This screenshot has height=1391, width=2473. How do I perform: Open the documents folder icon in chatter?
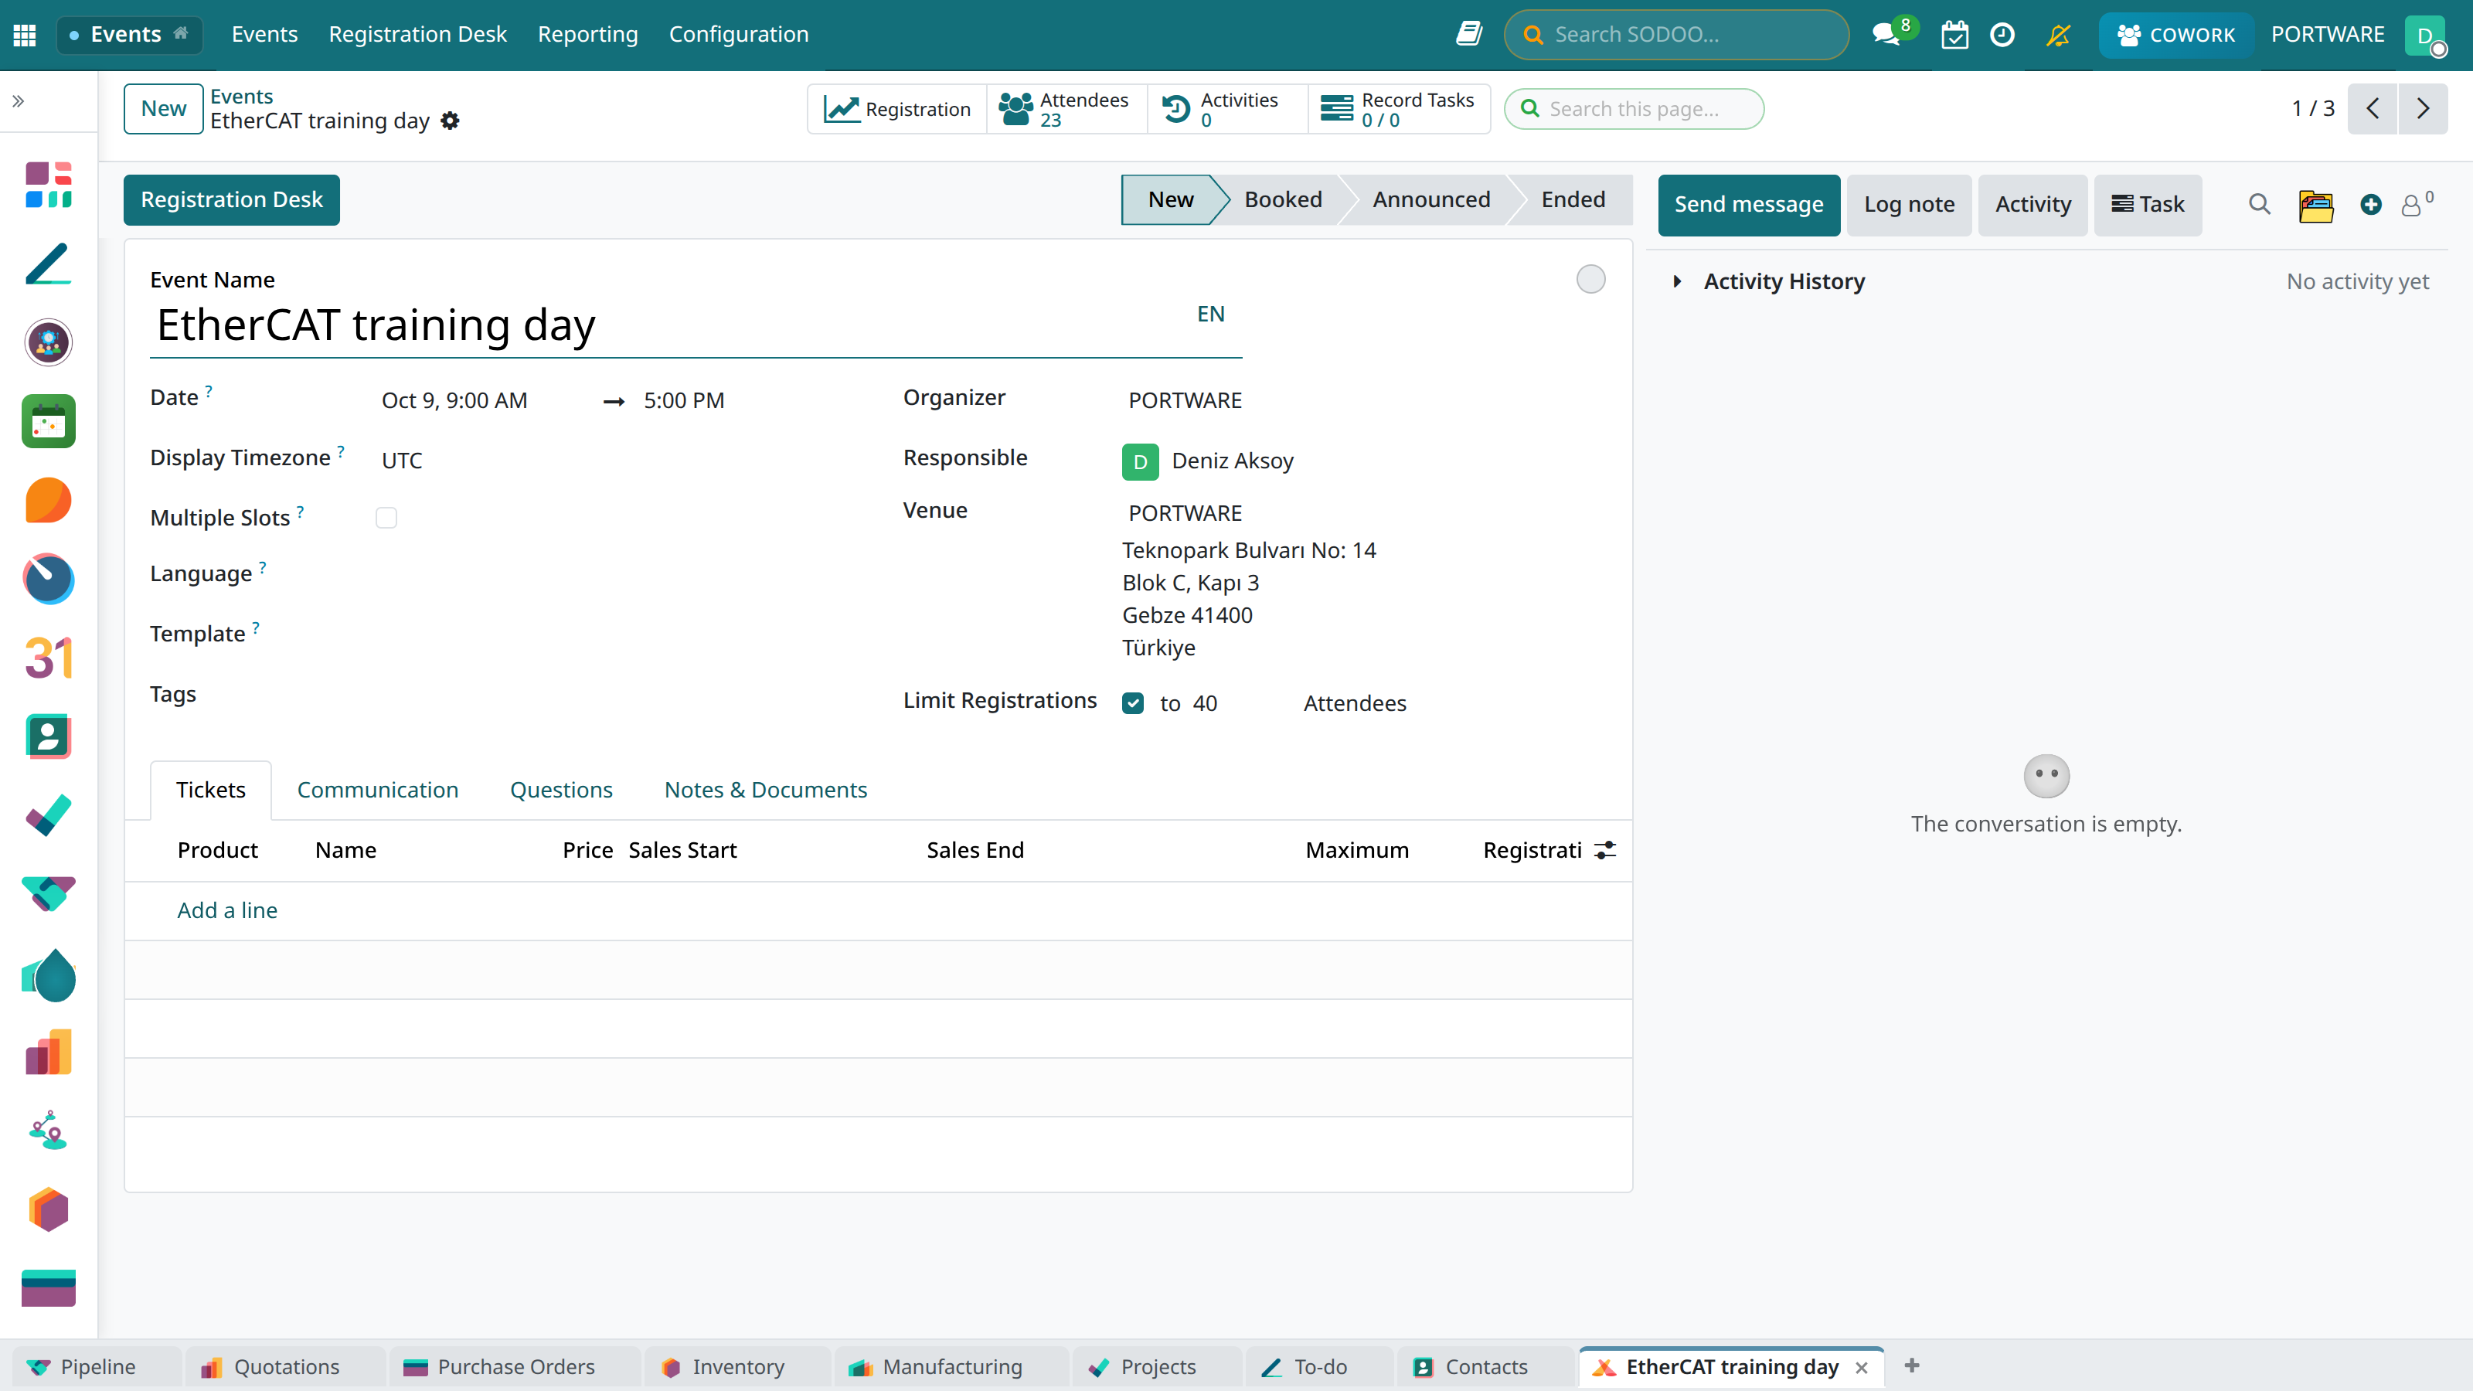(2315, 205)
